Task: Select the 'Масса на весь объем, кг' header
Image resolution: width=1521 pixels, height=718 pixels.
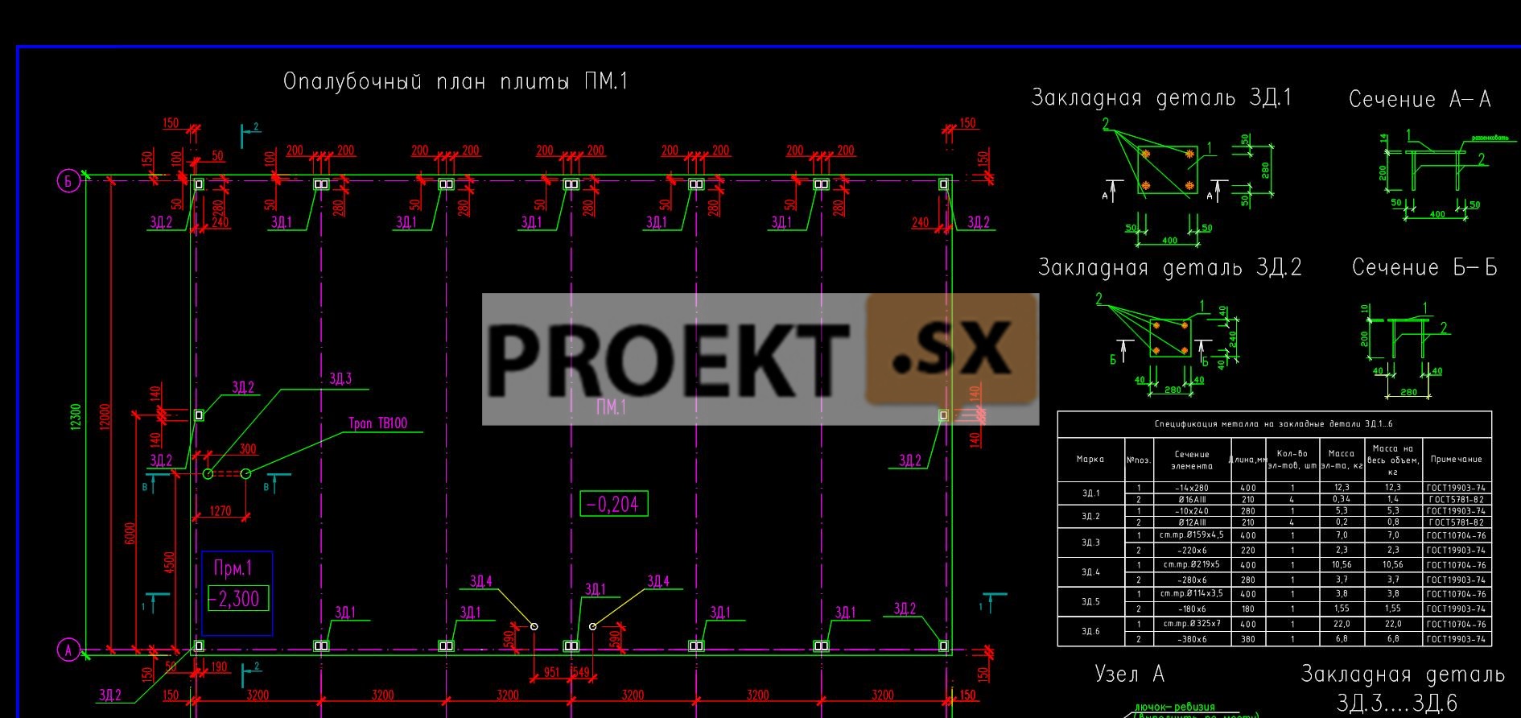Action: pyautogui.click(x=1392, y=460)
